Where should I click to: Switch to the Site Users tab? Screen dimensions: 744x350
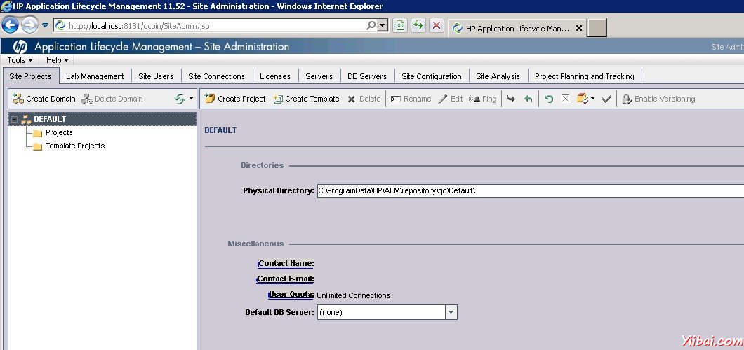[156, 76]
